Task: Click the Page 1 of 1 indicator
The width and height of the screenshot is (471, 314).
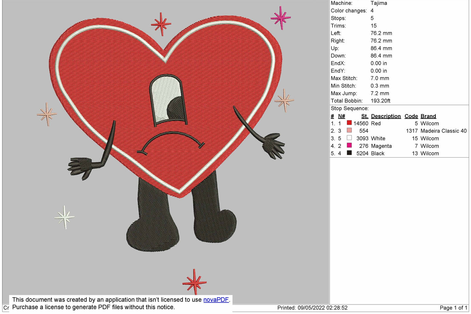Action: pos(453,308)
